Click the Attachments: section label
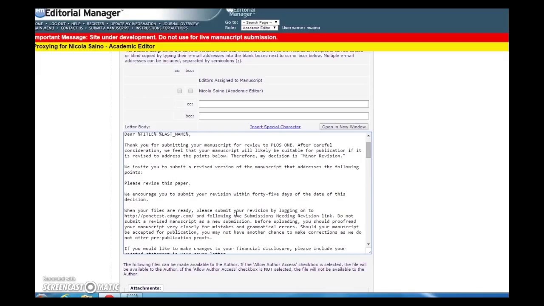The height and width of the screenshot is (306, 544). pos(145,288)
